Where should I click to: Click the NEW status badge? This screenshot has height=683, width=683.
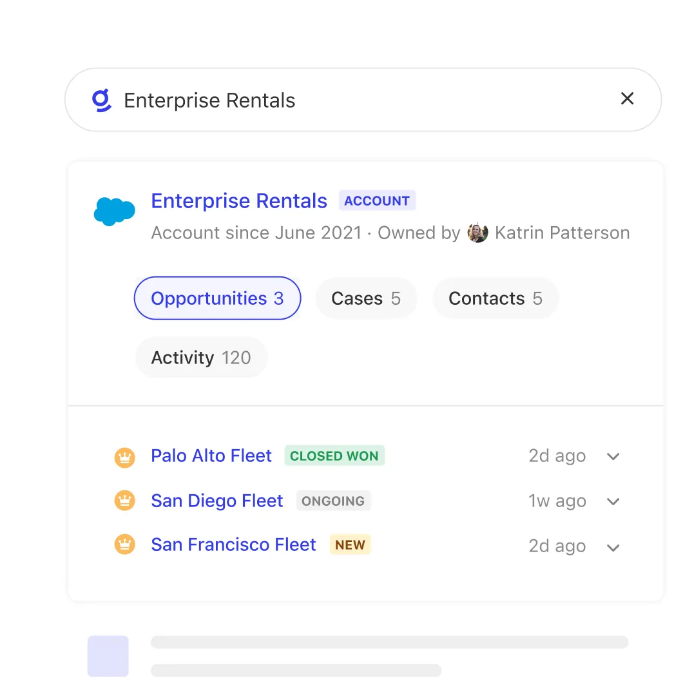[x=351, y=544]
